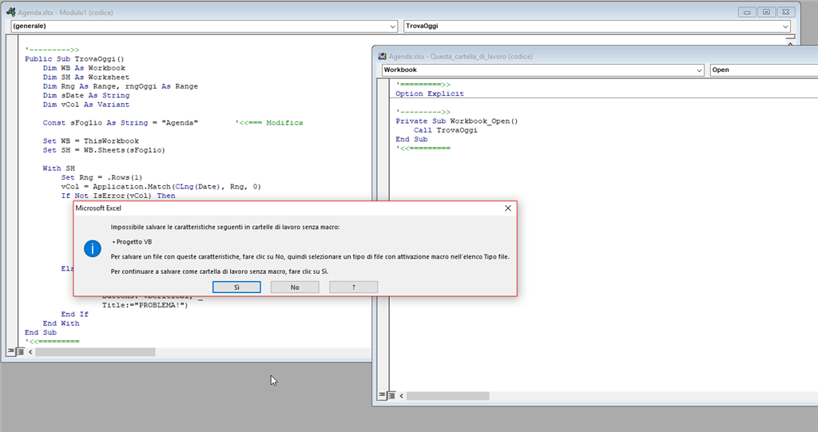Switch Modulo1 to procedure view
818x432 pixels.
(10, 351)
